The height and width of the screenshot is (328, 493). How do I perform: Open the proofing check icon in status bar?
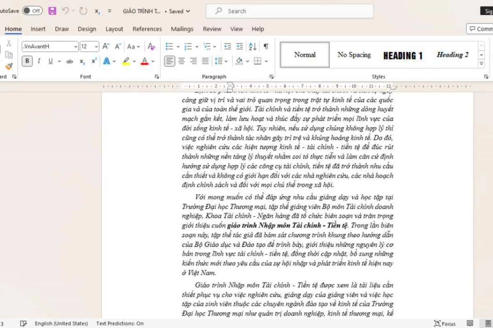point(23,323)
